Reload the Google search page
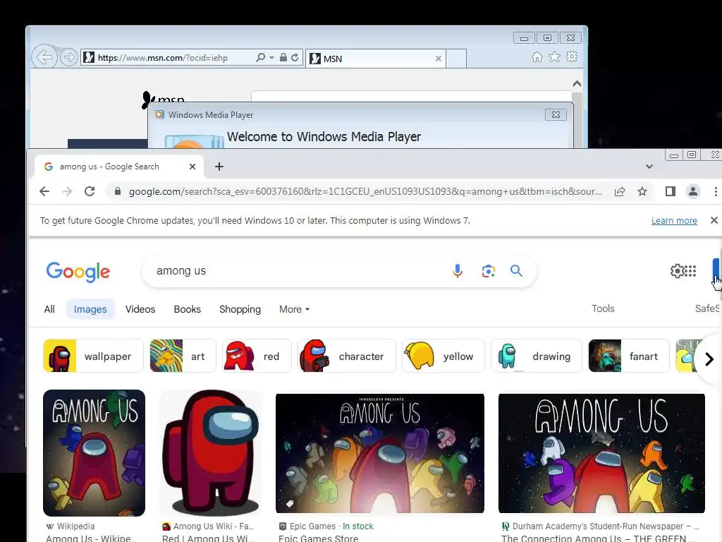Screen dimensions: 722x542 (x=90, y=191)
